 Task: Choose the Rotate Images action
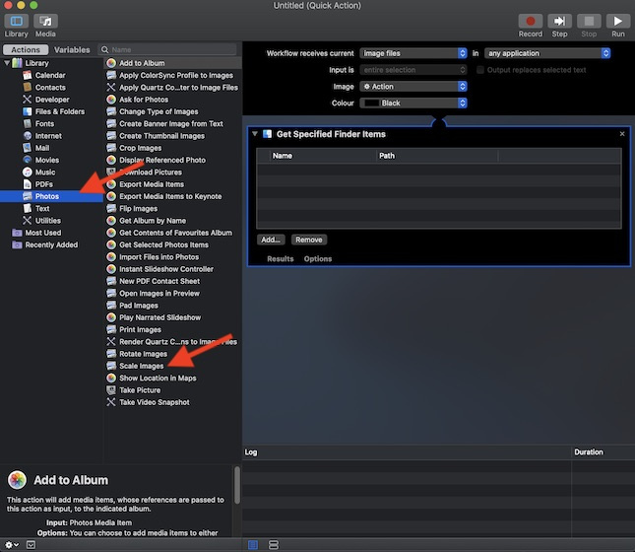(143, 354)
